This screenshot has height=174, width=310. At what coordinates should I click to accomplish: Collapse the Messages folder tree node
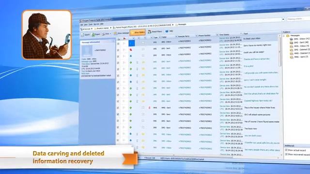click(x=284, y=36)
